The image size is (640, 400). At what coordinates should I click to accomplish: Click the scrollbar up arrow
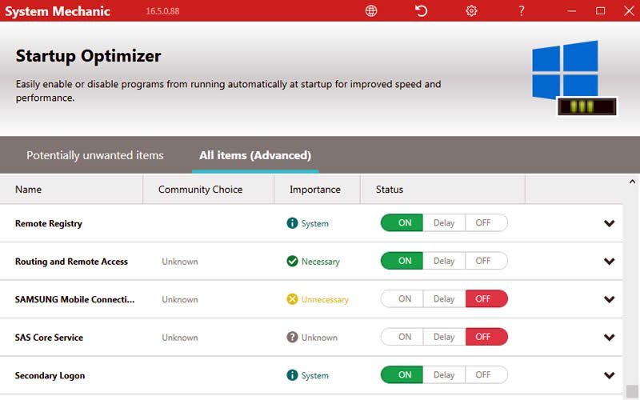[x=632, y=182]
